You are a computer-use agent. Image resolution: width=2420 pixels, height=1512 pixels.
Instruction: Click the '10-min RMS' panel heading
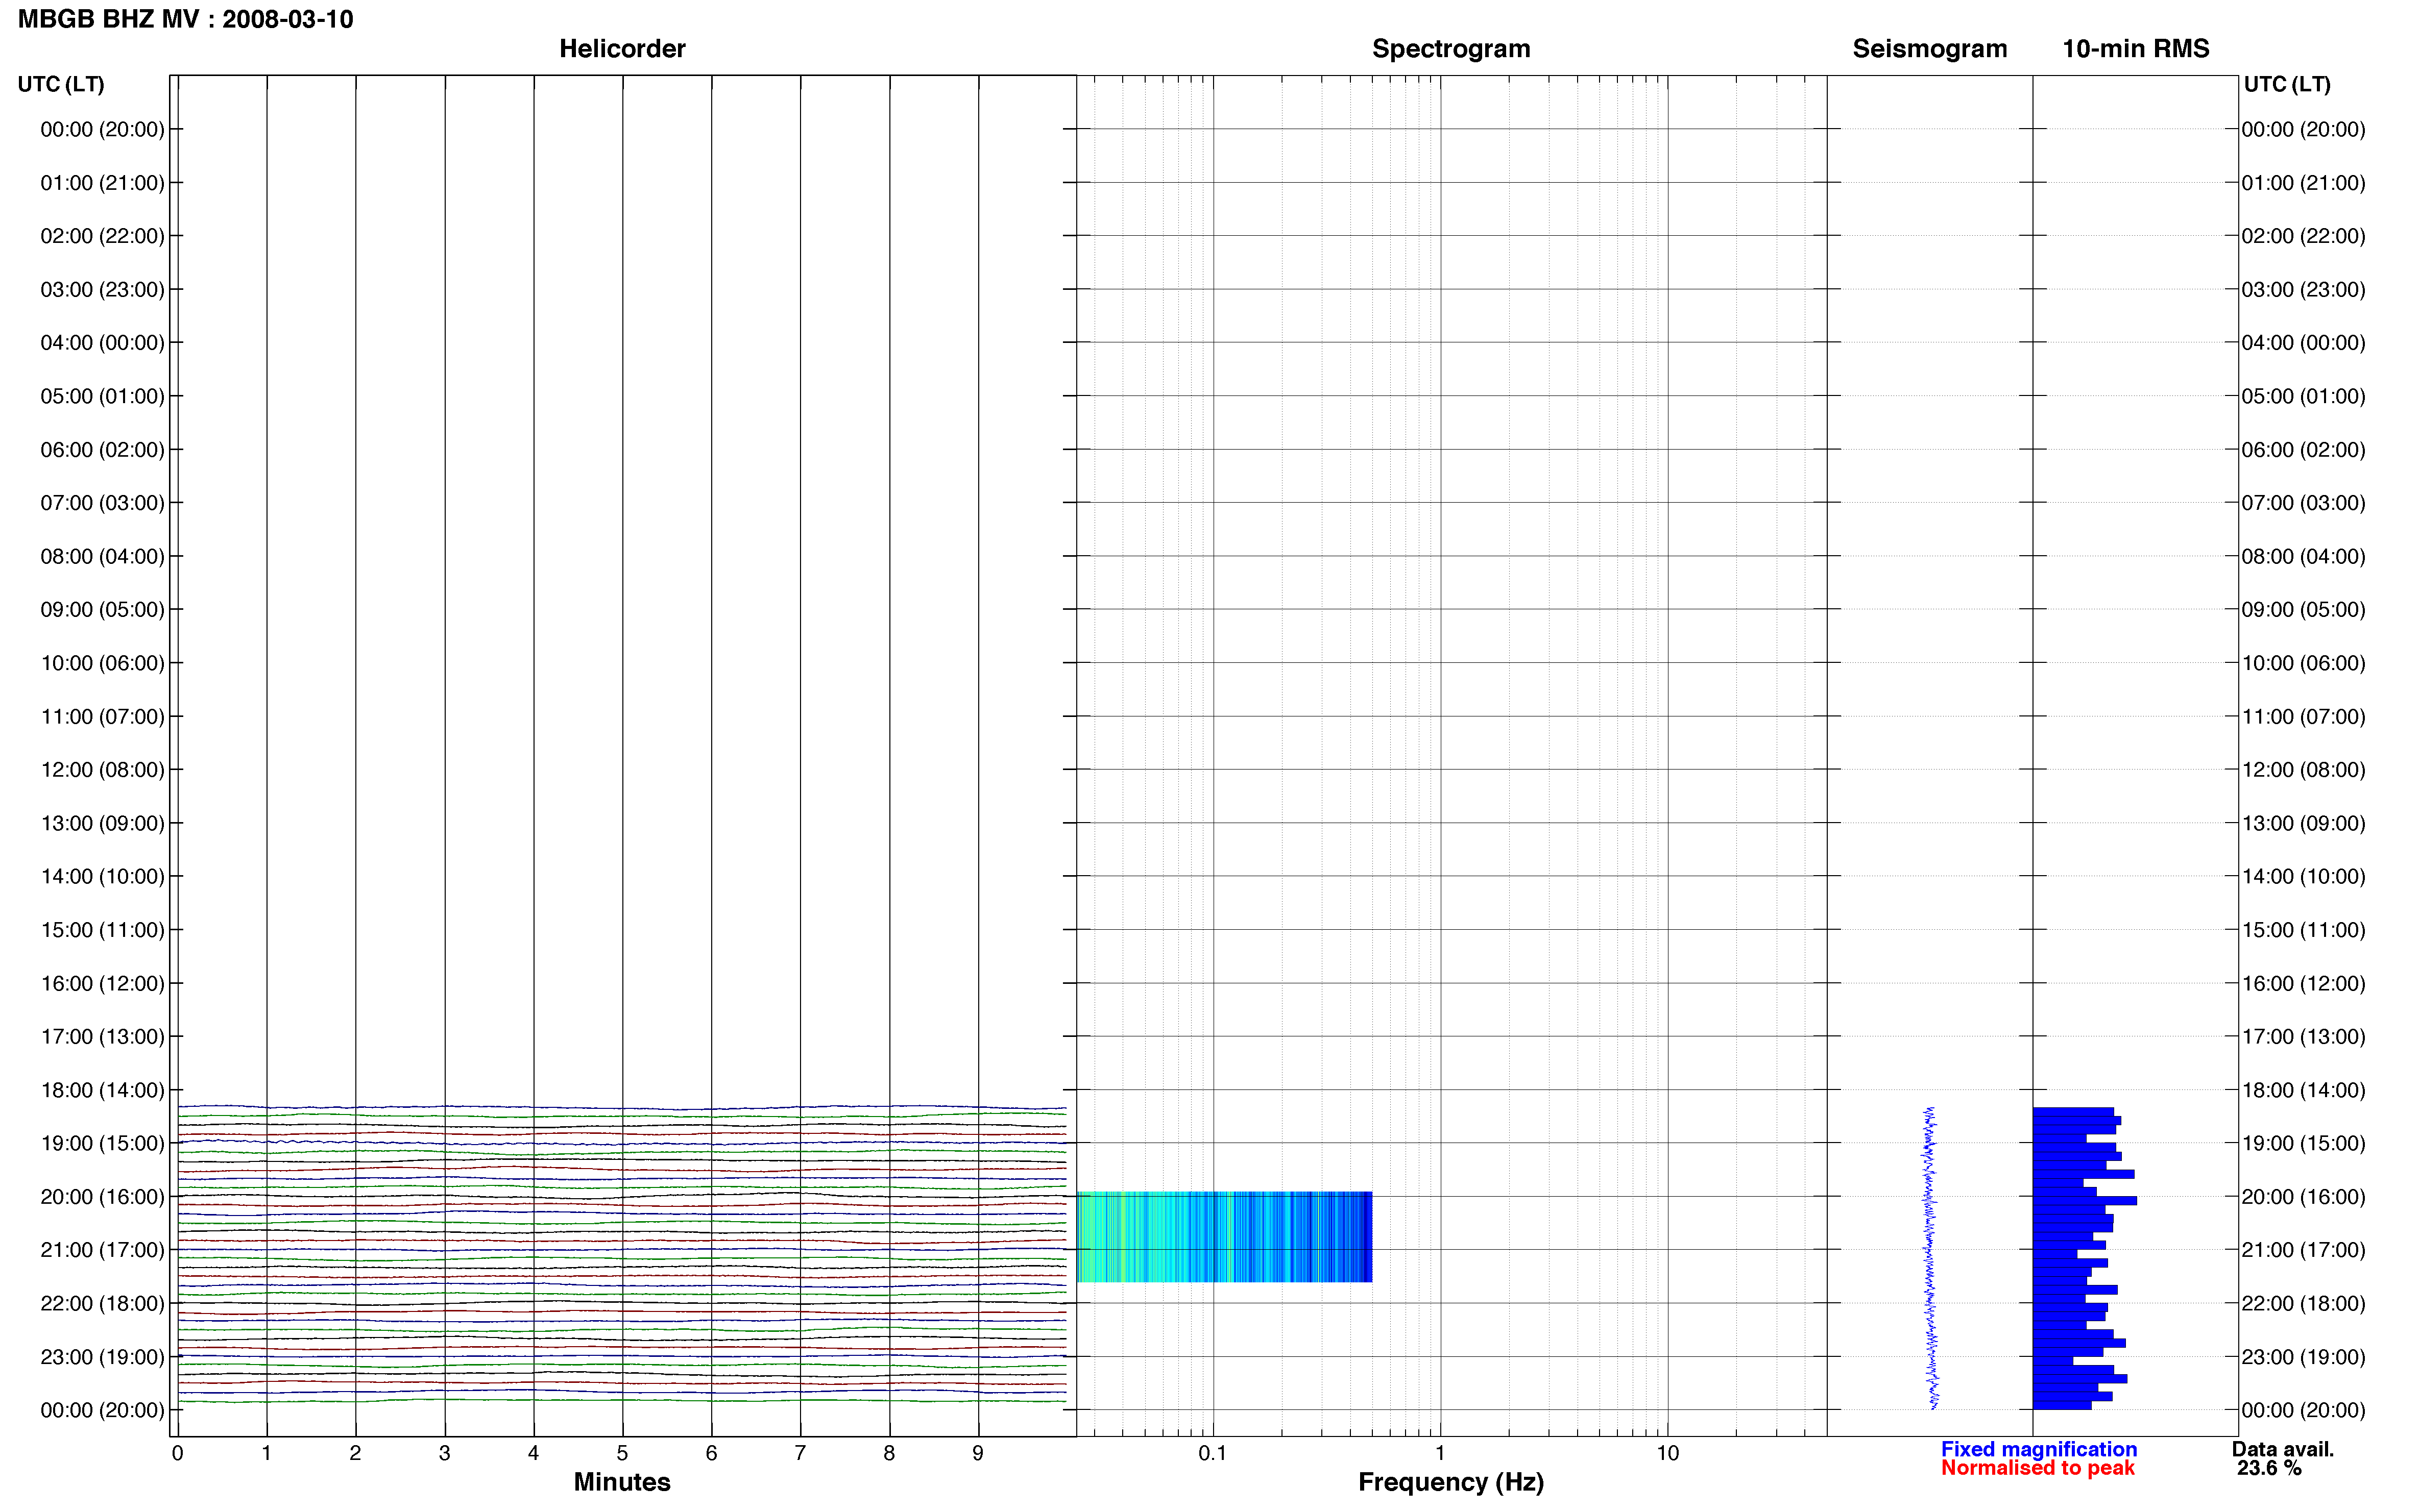2135,48
